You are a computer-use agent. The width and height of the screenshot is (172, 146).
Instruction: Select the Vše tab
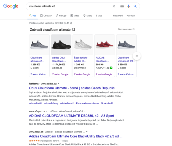coord(33,16)
